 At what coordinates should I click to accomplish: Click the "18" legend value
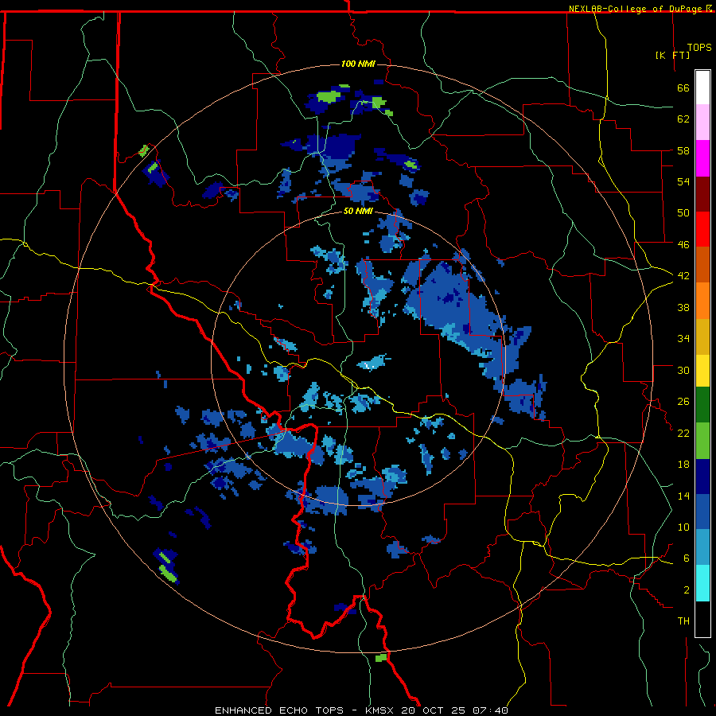pos(683,465)
